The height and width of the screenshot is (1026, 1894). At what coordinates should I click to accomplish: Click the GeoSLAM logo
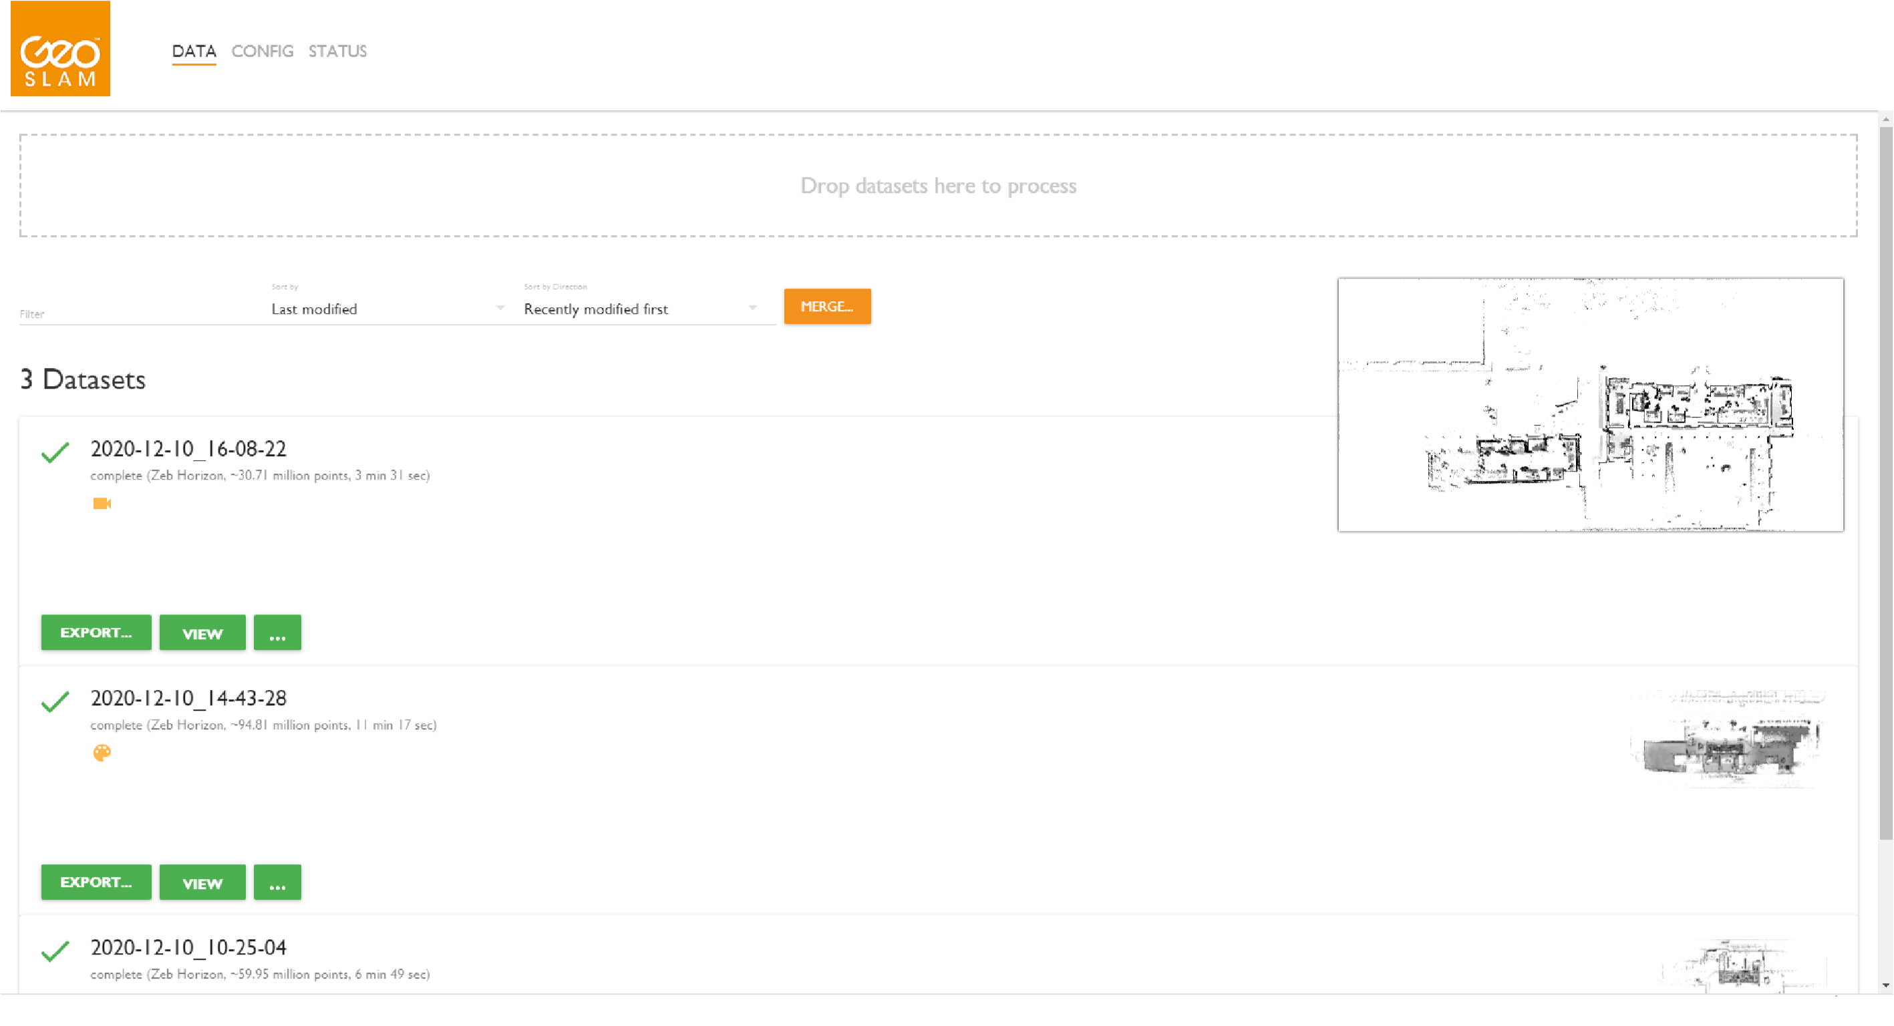pos(60,49)
